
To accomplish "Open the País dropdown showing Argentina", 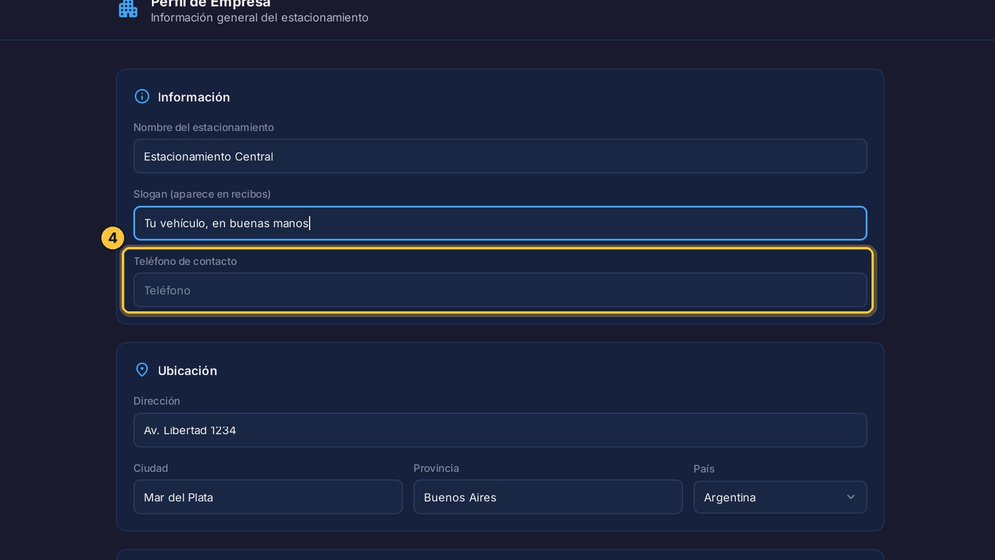I will pos(780,497).
